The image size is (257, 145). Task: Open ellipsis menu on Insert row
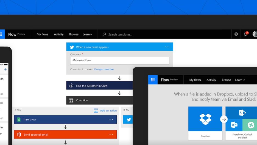click(x=111, y=119)
